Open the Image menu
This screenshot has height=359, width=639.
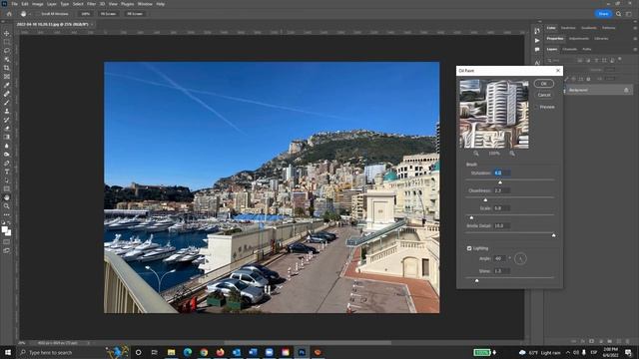pos(38,4)
